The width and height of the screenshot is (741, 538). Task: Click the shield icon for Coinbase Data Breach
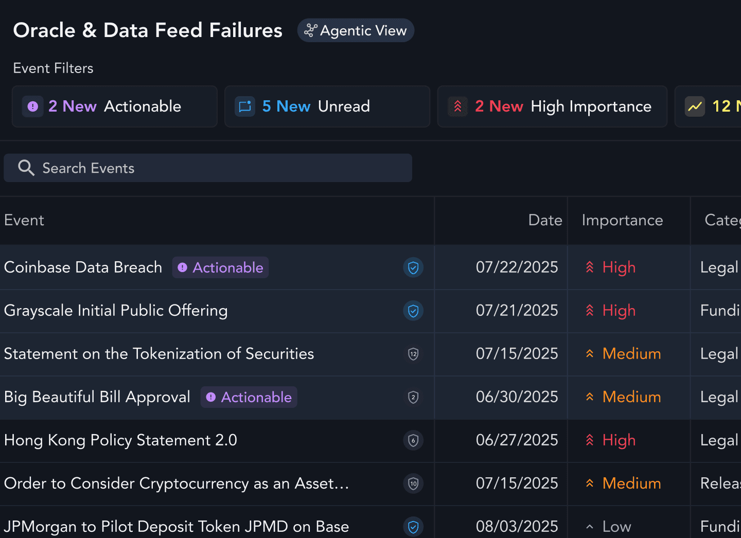(413, 267)
